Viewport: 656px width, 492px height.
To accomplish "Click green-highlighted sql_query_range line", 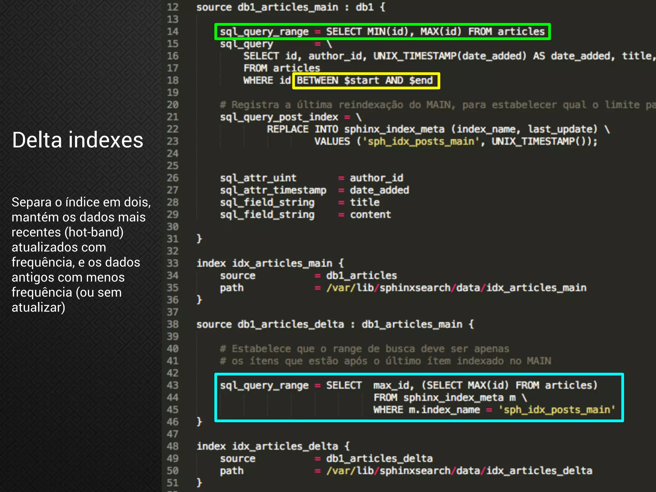I will (x=382, y=32).
